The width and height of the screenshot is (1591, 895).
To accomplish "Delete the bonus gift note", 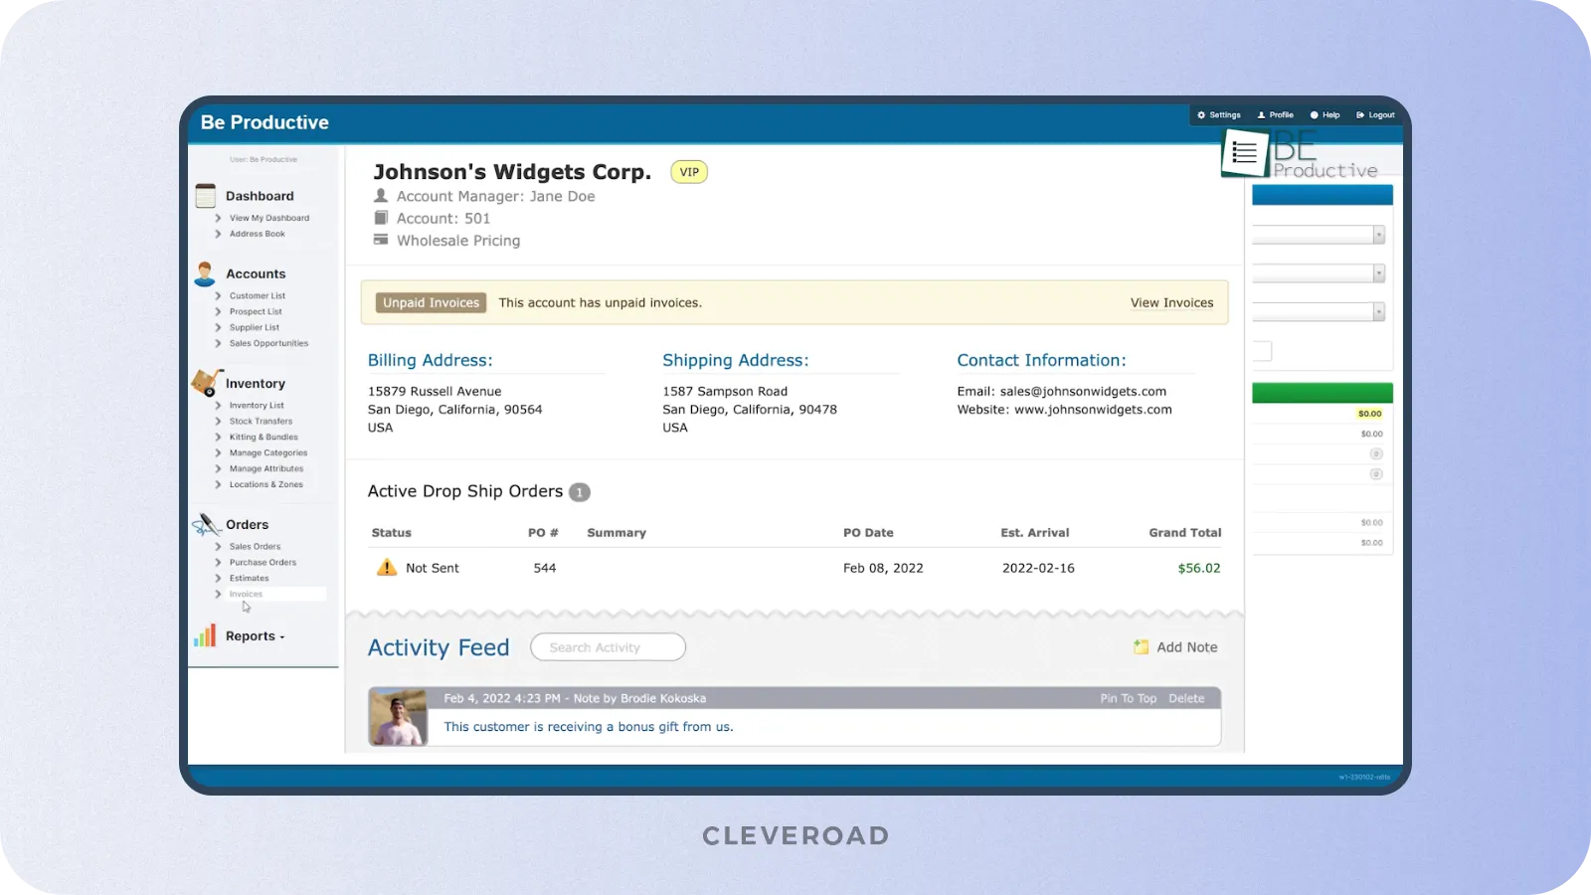I will [x=1185, y=698].
